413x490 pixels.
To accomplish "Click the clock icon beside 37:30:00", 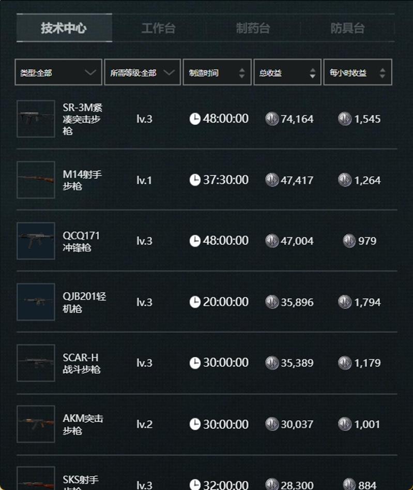I will [x=195, y=180].
